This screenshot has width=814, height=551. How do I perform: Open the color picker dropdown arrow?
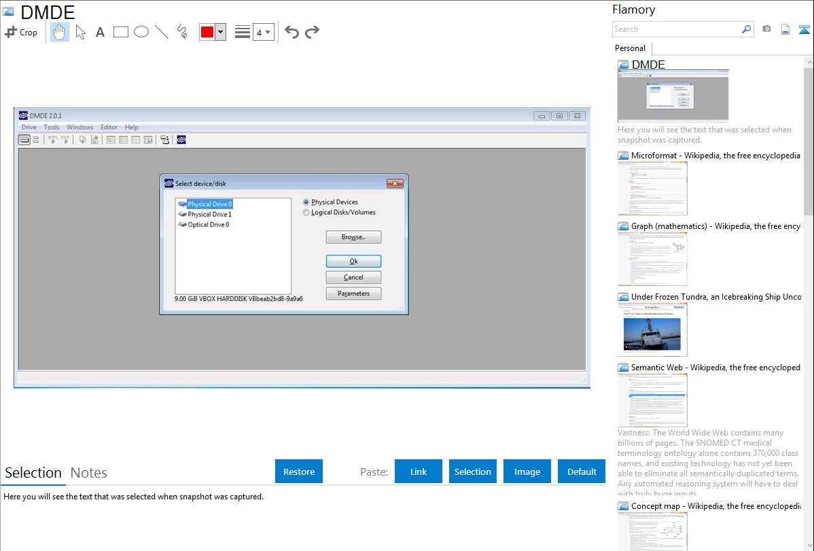point(221,32)
